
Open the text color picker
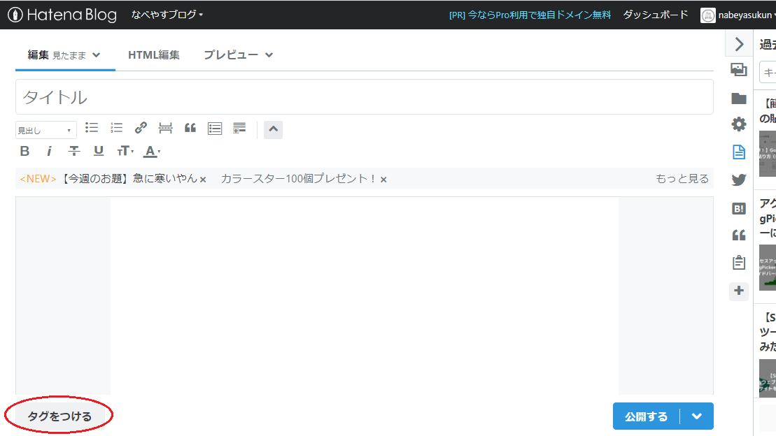point(151,150)
